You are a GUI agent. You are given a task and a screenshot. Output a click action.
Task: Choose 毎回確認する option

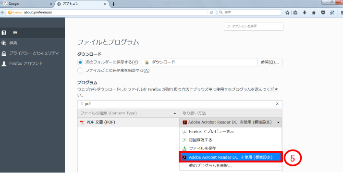(231, 140)
